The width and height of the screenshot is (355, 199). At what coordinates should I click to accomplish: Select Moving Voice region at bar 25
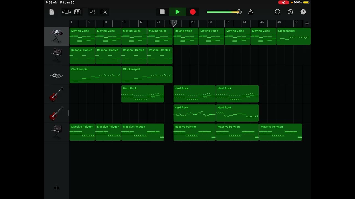(186, 36)
